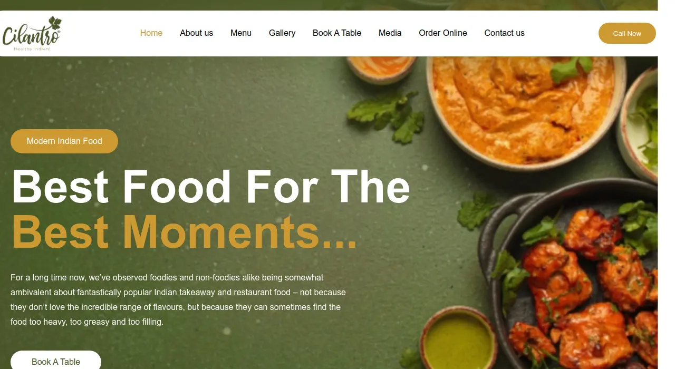Screen dimensions: 675x369
Task: Select Order Online in the navigation
Action: coord(443,33)
